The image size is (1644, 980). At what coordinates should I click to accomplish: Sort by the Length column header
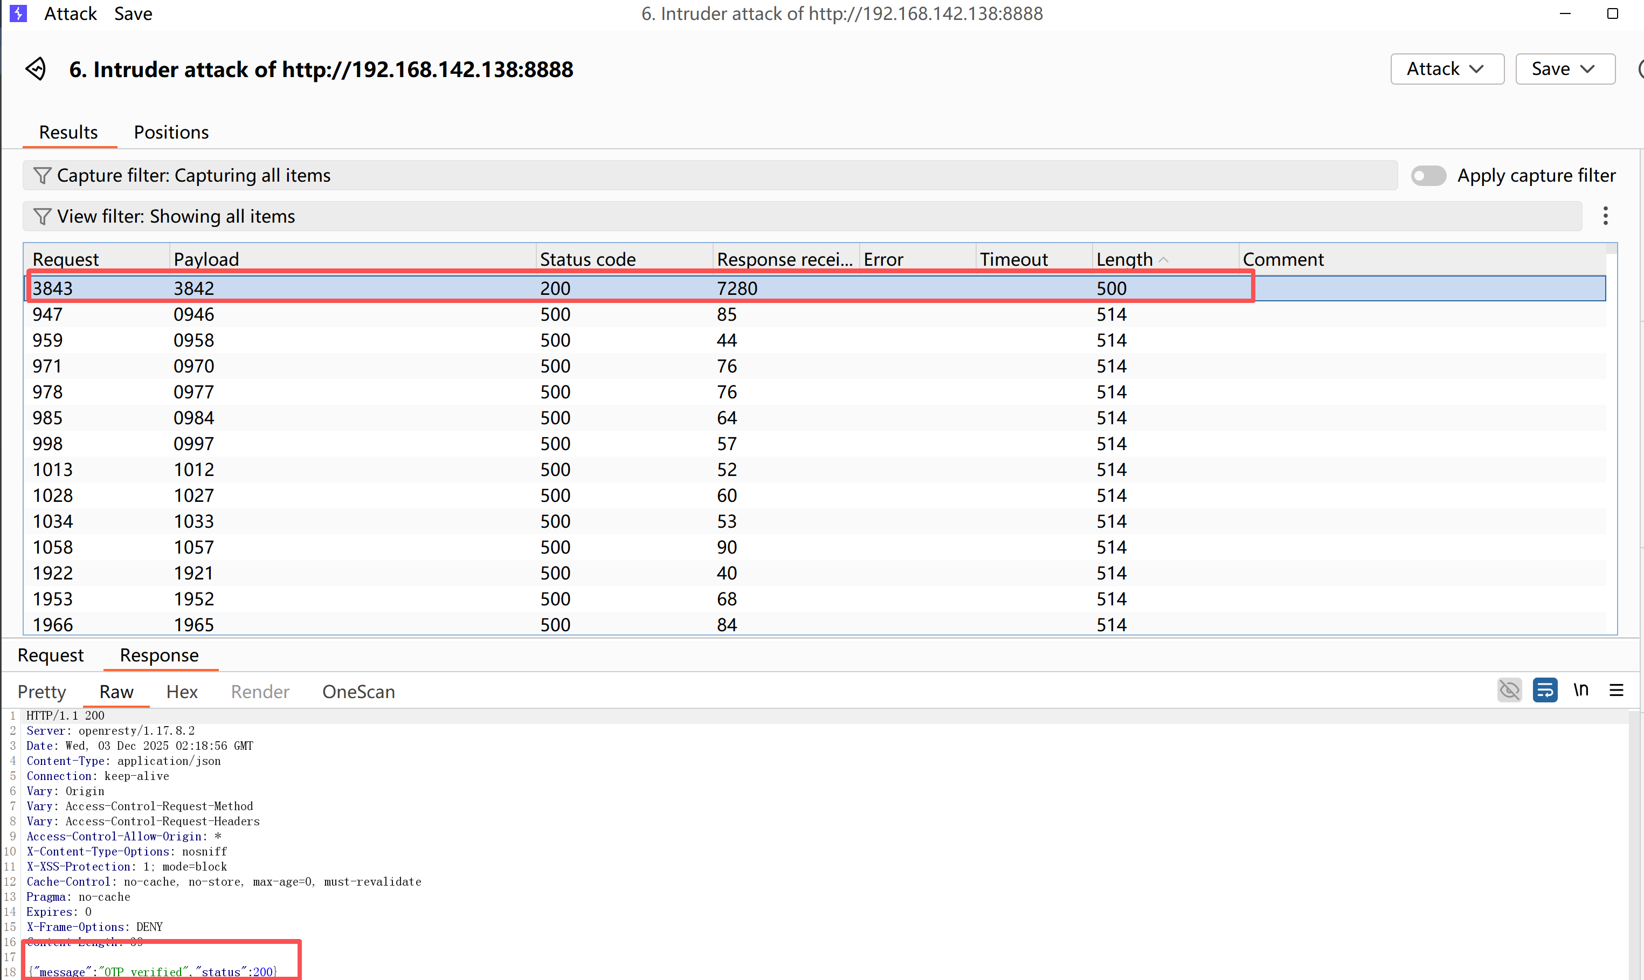pos(1124,259)
